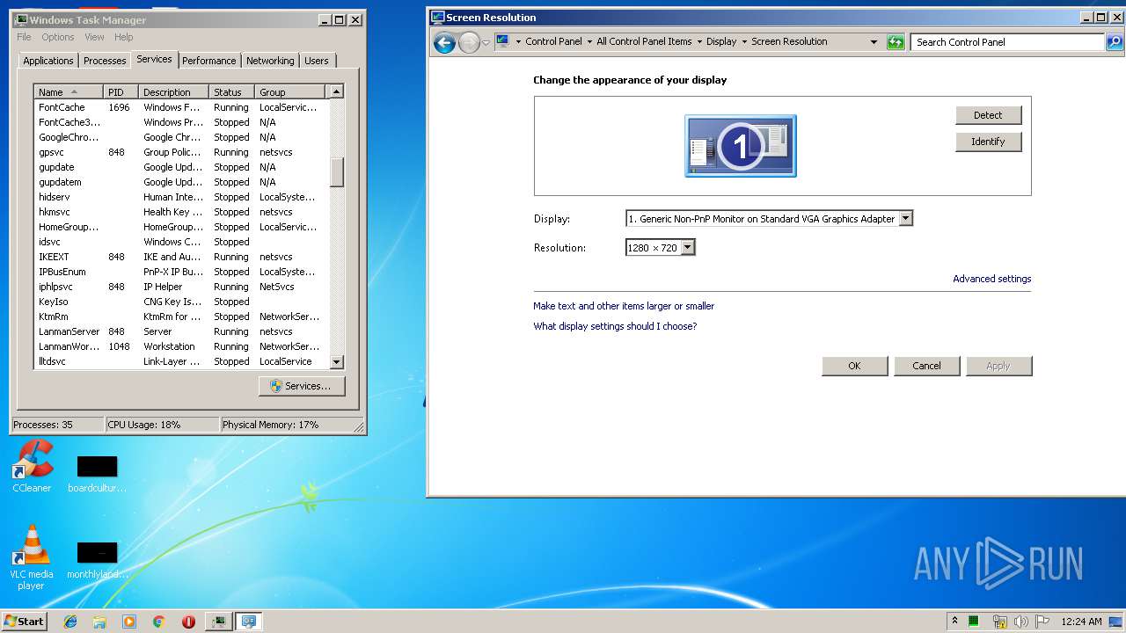Open What display settings should I choose link
Screen dimensions: 1126x633
[x=615, y=326]
